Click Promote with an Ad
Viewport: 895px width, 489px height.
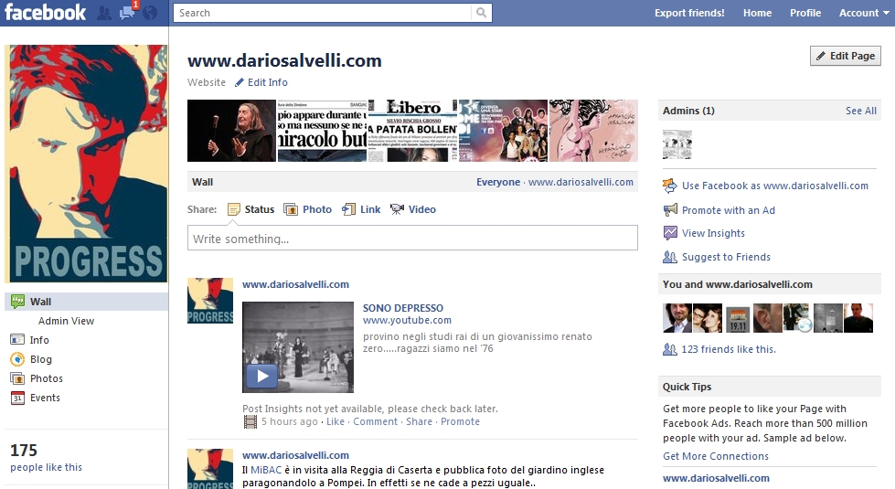pyautogui.click(x=728, y=210)
